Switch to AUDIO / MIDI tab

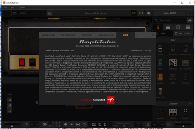click(x=48, y=35)
